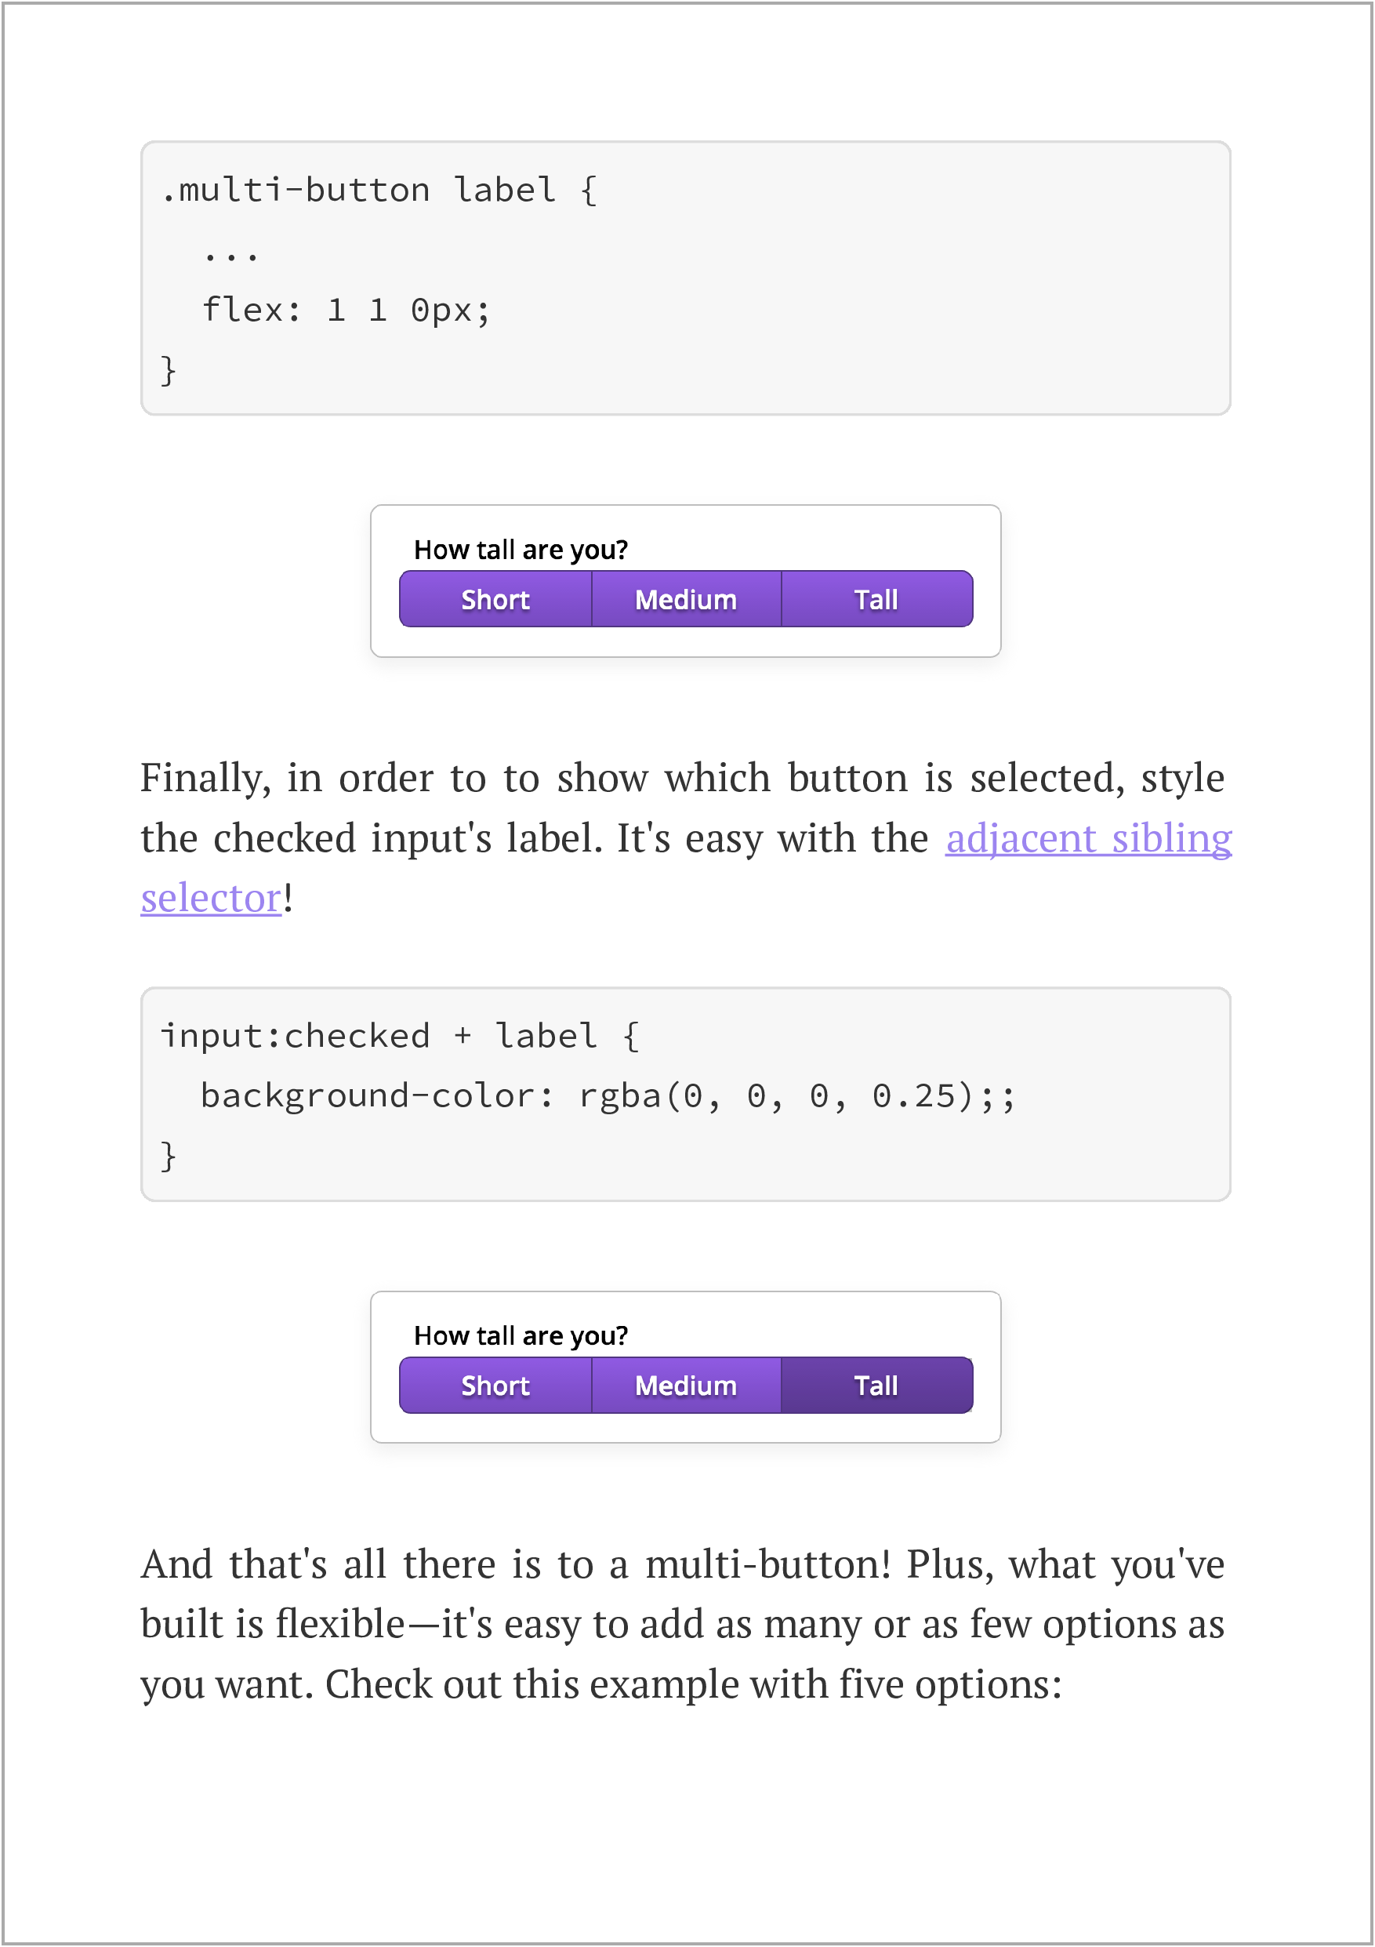This screenshot has width=1375, height=1947.
Task: Click the second multi-button widget card
Action: pos(685,1367)
